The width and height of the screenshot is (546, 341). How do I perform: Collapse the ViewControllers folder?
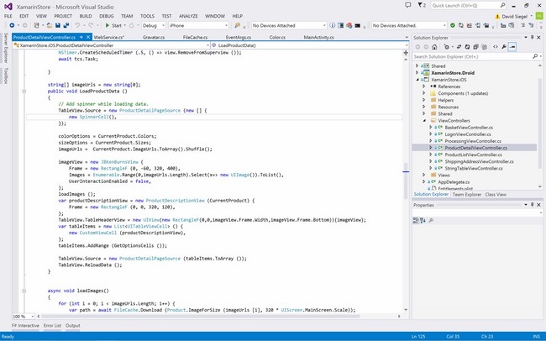pos(426,120)
